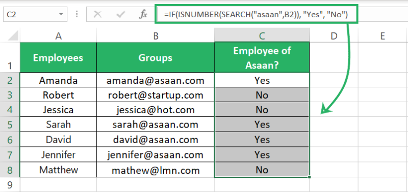This screenshot has height=192, width=408.
Task: Select the cell containing Amanda
Action: click(x=58, y=80)
